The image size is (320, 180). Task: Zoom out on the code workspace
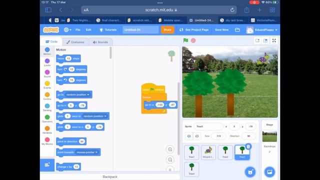point(170,160)
